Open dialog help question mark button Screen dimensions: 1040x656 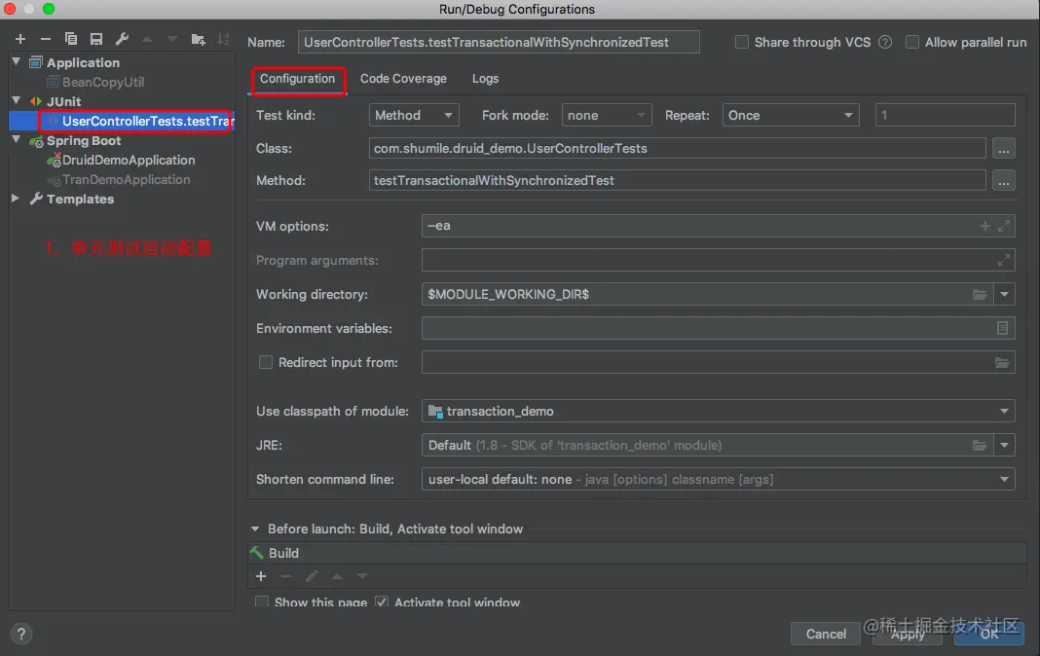point(21,635)
